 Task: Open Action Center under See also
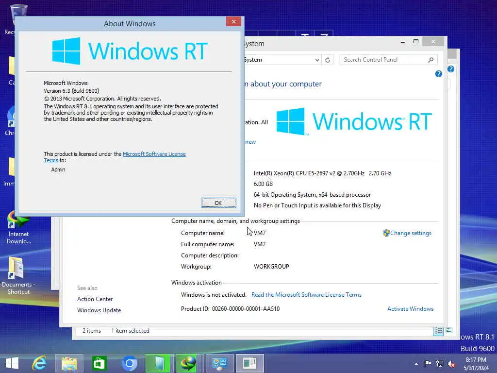click(x=95, y=299)
